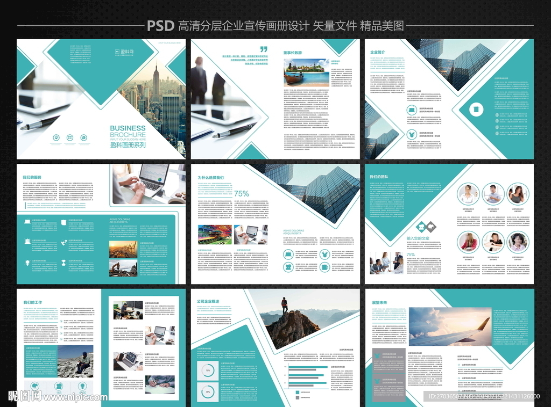Click the white circle document icon on 企业简介 page

click(x=476, y=110)
